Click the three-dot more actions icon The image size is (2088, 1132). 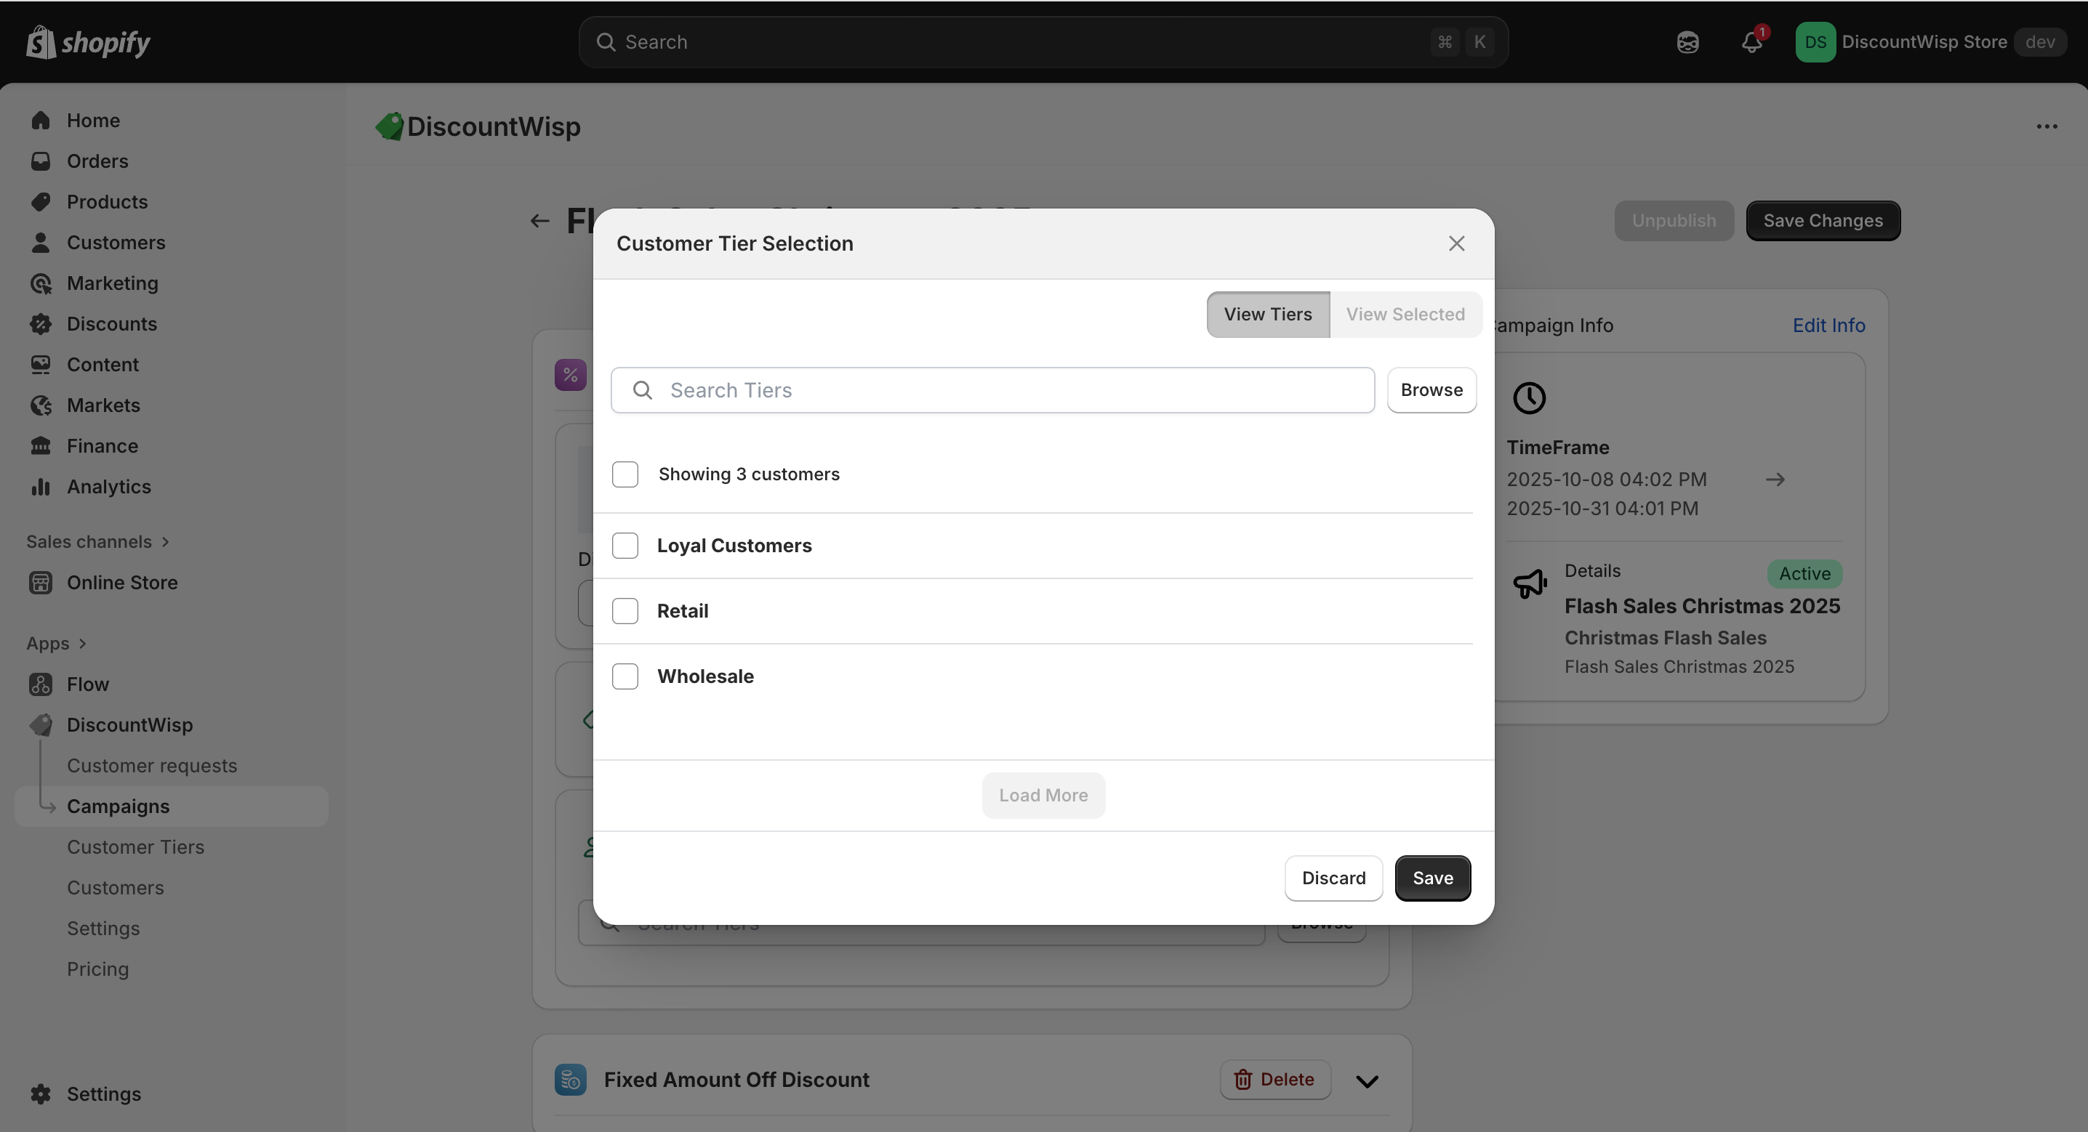pyautogui.click(x=2047, y=126)
